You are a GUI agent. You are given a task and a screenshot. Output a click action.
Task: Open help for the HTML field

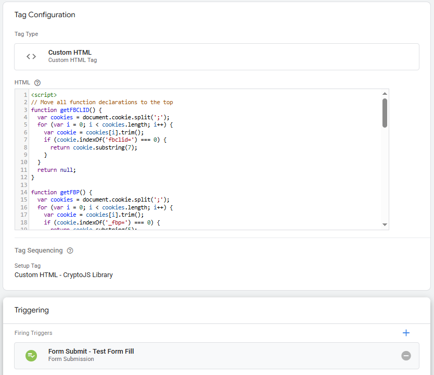point(36,82)
